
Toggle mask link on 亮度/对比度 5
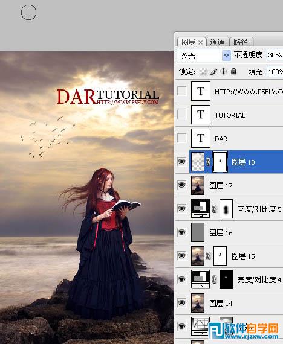(215, 209)
